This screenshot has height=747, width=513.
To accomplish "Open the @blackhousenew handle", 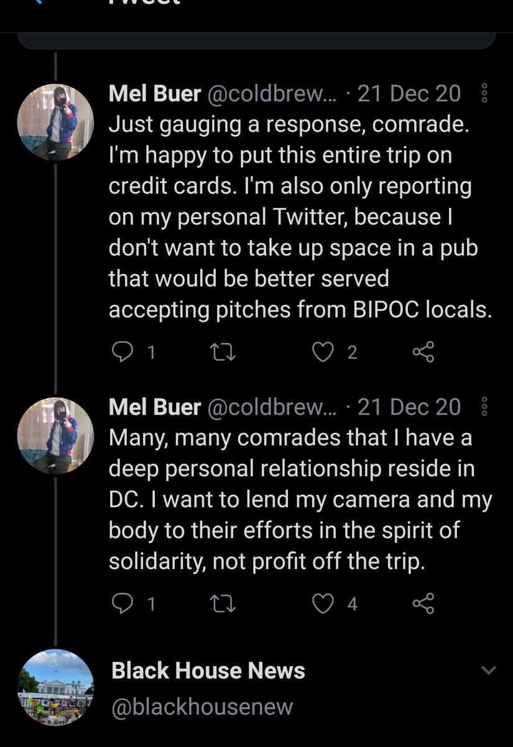I will click(x=202, y=707).
